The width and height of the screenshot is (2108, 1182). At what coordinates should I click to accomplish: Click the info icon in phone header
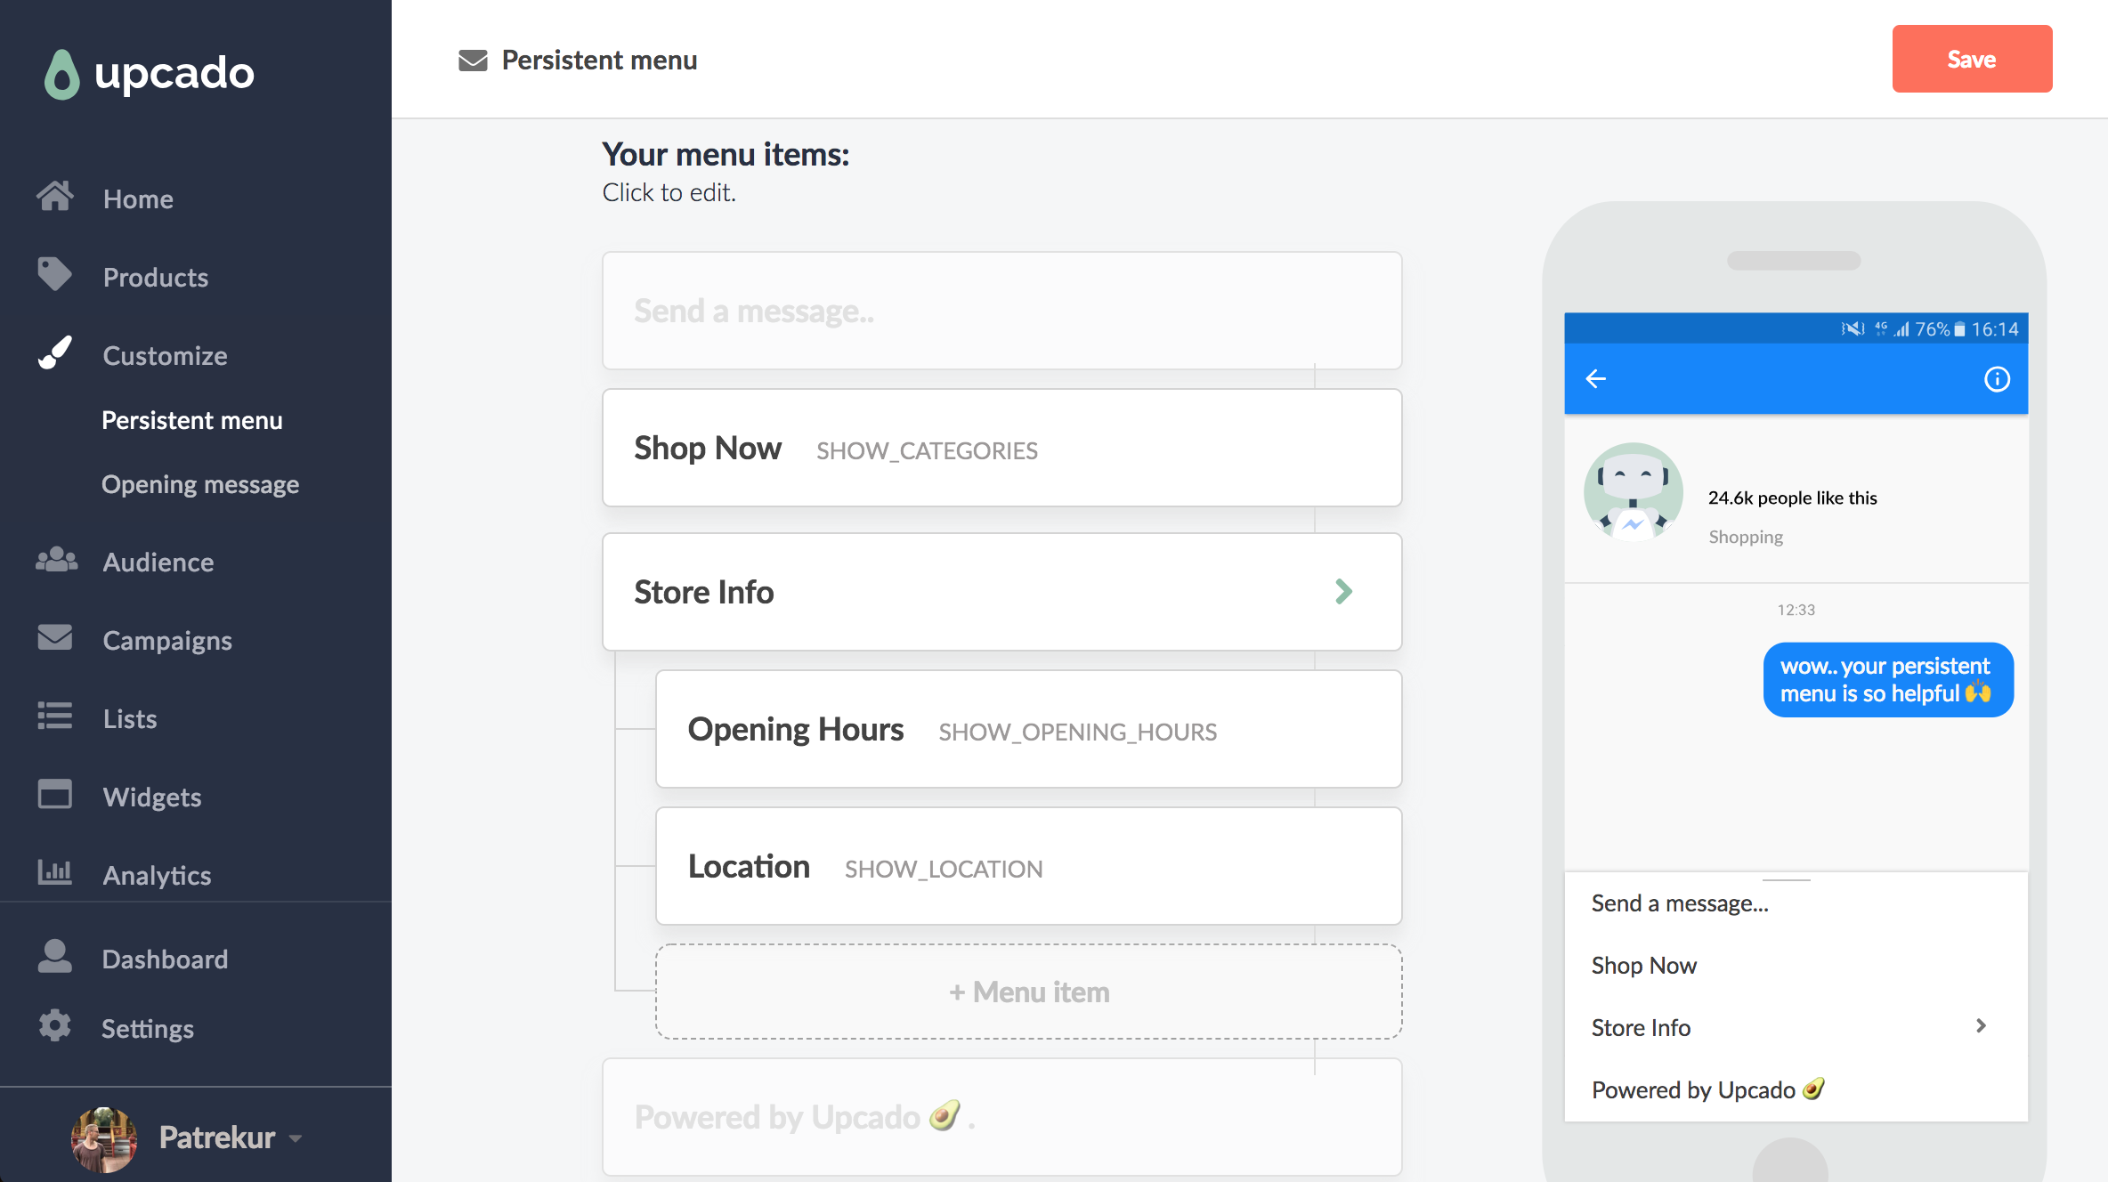click(x=1997, y=380)
